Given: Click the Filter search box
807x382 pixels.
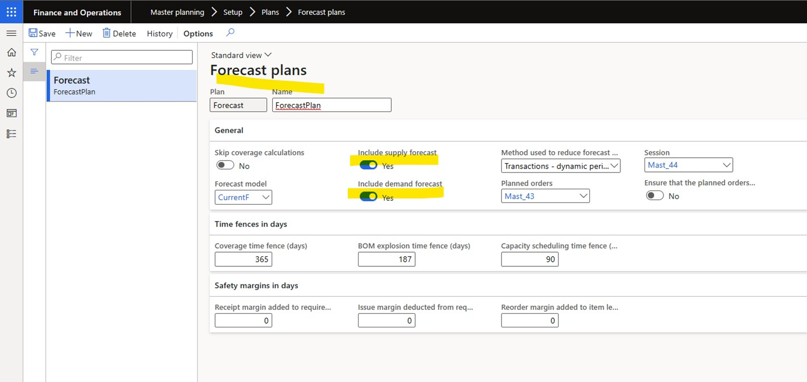Looking at the screenshot, I should (122, 57).
